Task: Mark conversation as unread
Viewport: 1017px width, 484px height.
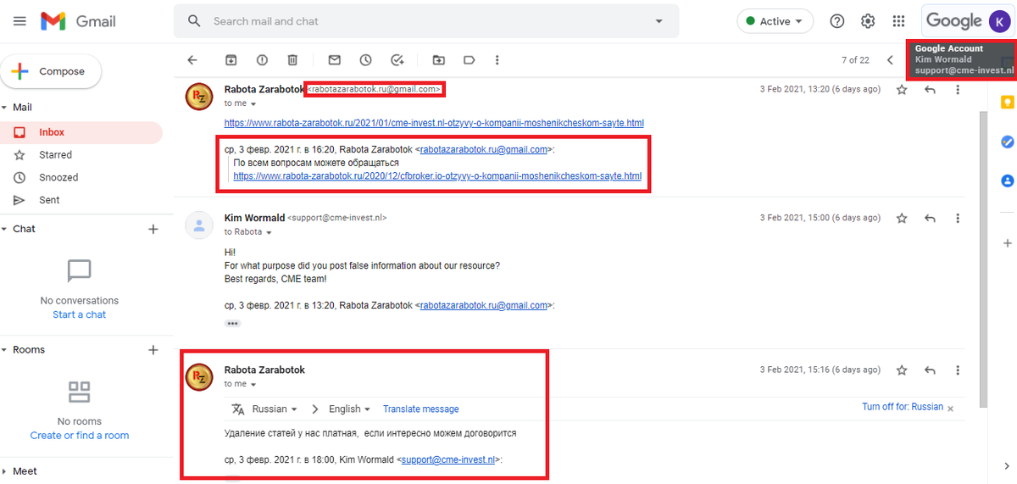Action: 335,60
